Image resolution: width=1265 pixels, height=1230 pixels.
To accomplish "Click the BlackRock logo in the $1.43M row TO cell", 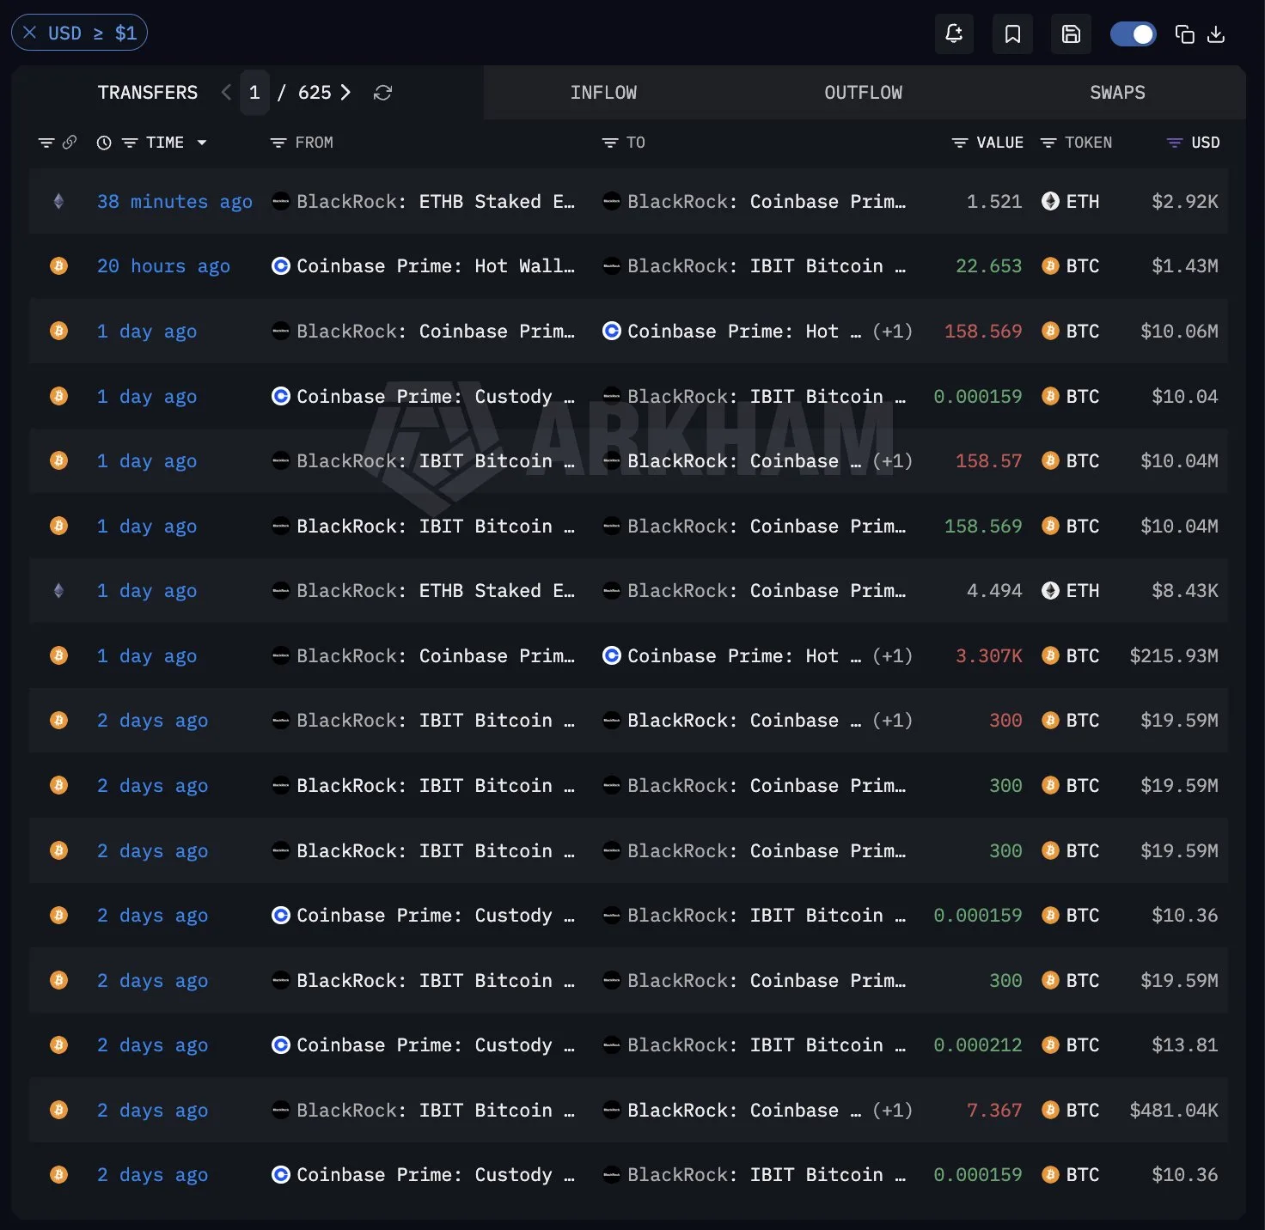I will tap(611, 266).
